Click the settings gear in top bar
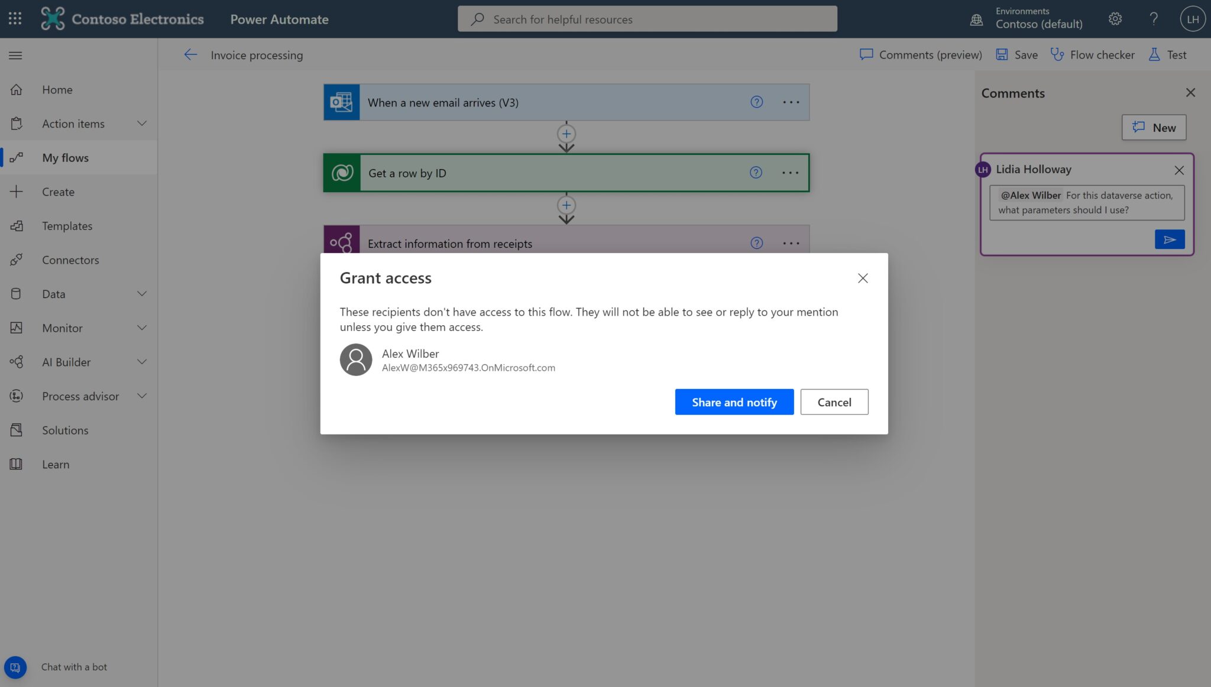Viewport: 1211px width, 687px height. pyautogui.click(x=1115, y=18)
